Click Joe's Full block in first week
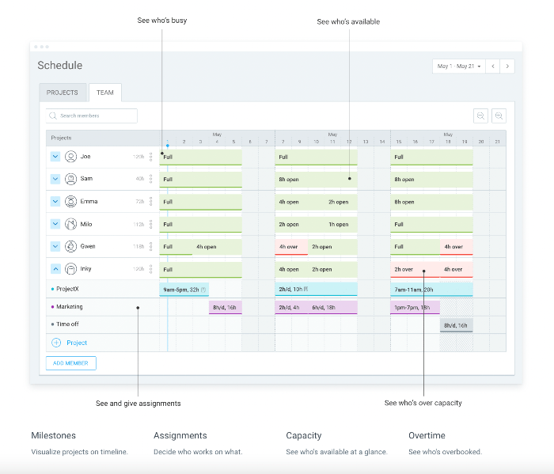 point(201,157)
